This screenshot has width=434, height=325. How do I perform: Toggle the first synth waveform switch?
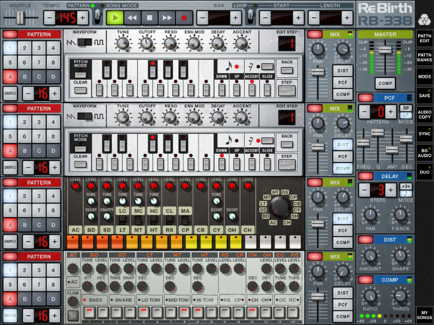[85, 42]
